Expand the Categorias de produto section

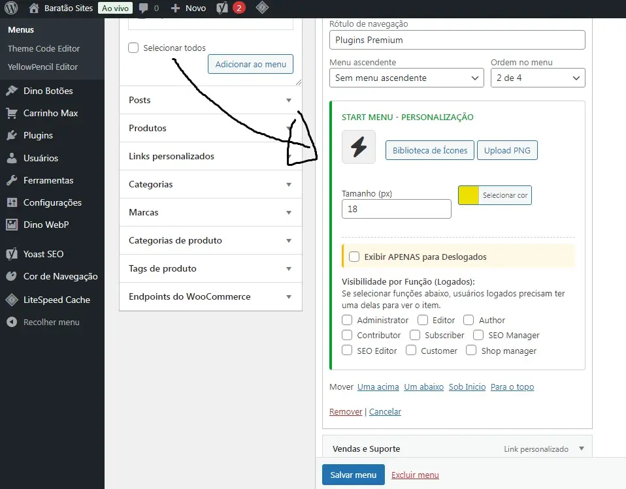(210, 240)
